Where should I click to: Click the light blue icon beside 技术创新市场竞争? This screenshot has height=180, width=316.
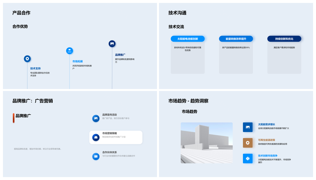tap(248, 158)
